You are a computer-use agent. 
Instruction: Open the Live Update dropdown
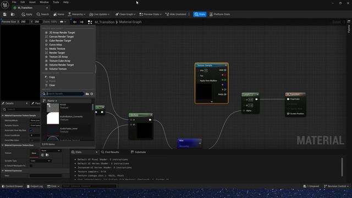pos(99,14)
